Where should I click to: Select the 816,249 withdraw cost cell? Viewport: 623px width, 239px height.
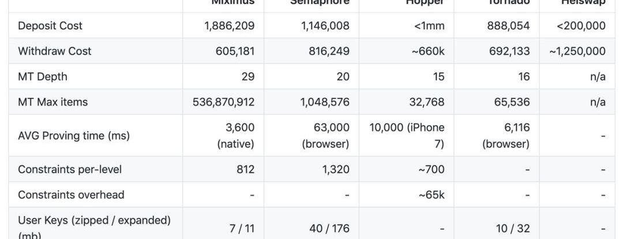tap(325, 51)
